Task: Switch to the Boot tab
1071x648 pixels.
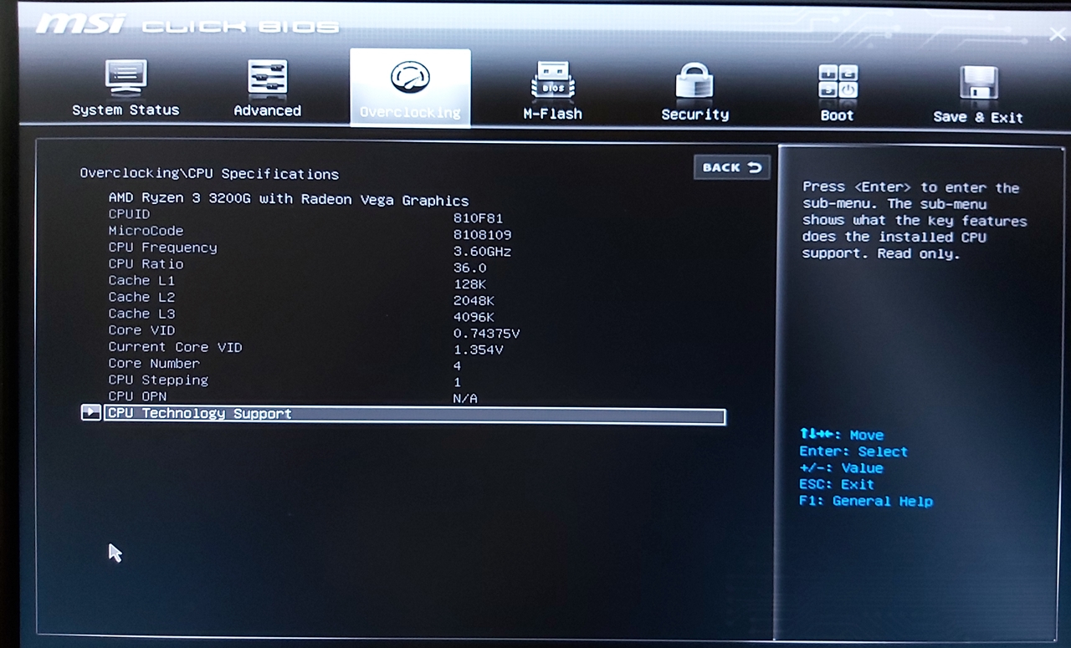Action: [837, 92]
